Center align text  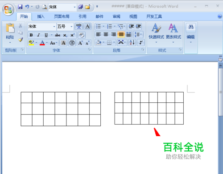coord(106,35)
